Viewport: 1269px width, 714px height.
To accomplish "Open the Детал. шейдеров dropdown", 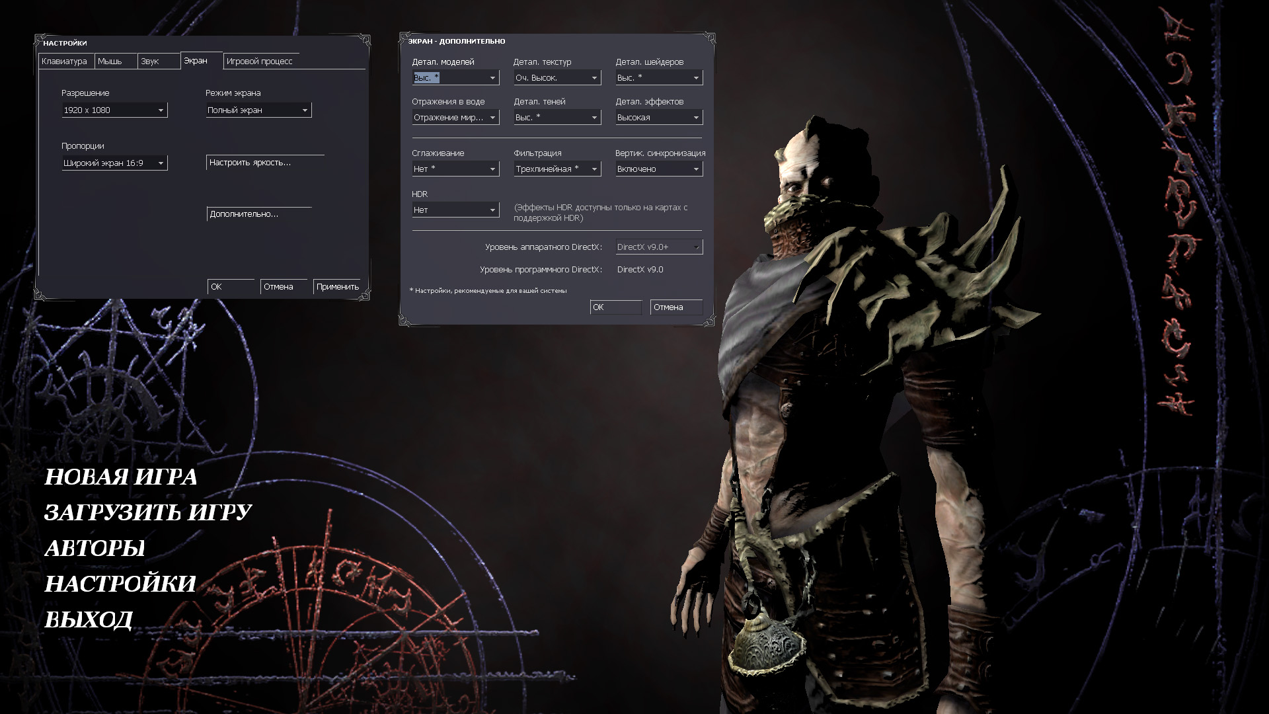I will point(658,78).
